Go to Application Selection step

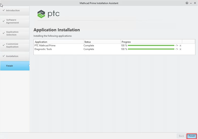pyautogui.click(x=15, y=33)
